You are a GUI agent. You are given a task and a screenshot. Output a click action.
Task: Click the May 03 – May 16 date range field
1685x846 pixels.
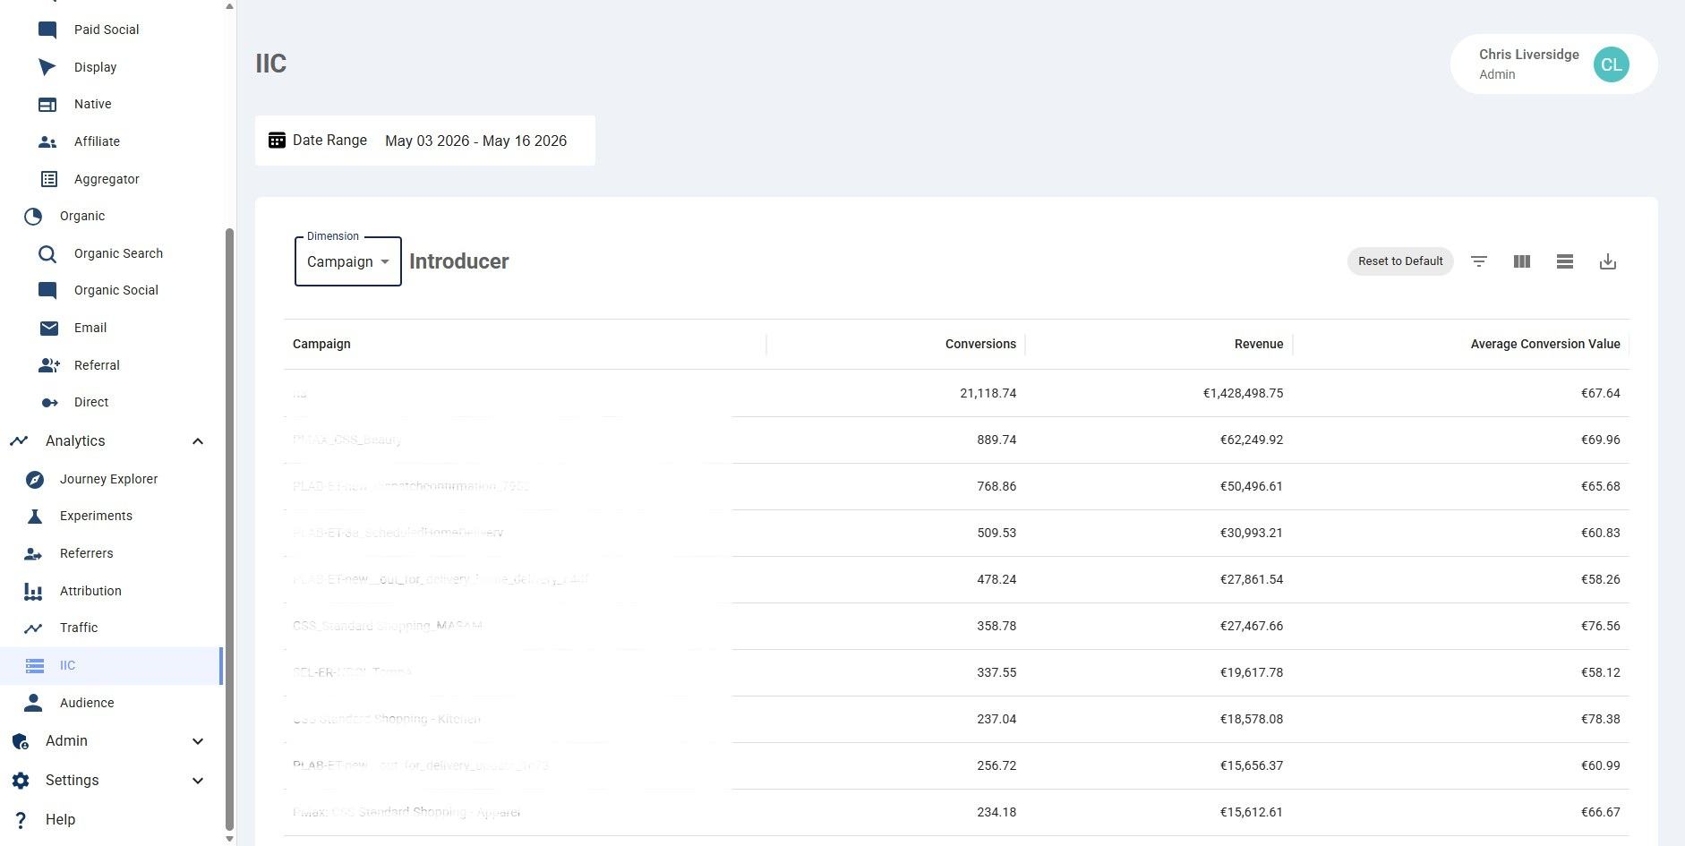click(x=475, y=141)
